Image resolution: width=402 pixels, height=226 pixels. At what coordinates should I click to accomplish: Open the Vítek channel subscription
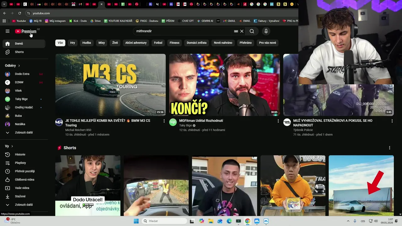coord(24,91)
